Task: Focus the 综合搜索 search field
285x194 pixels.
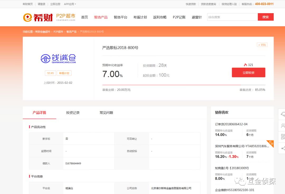Action: click(232, 17)
